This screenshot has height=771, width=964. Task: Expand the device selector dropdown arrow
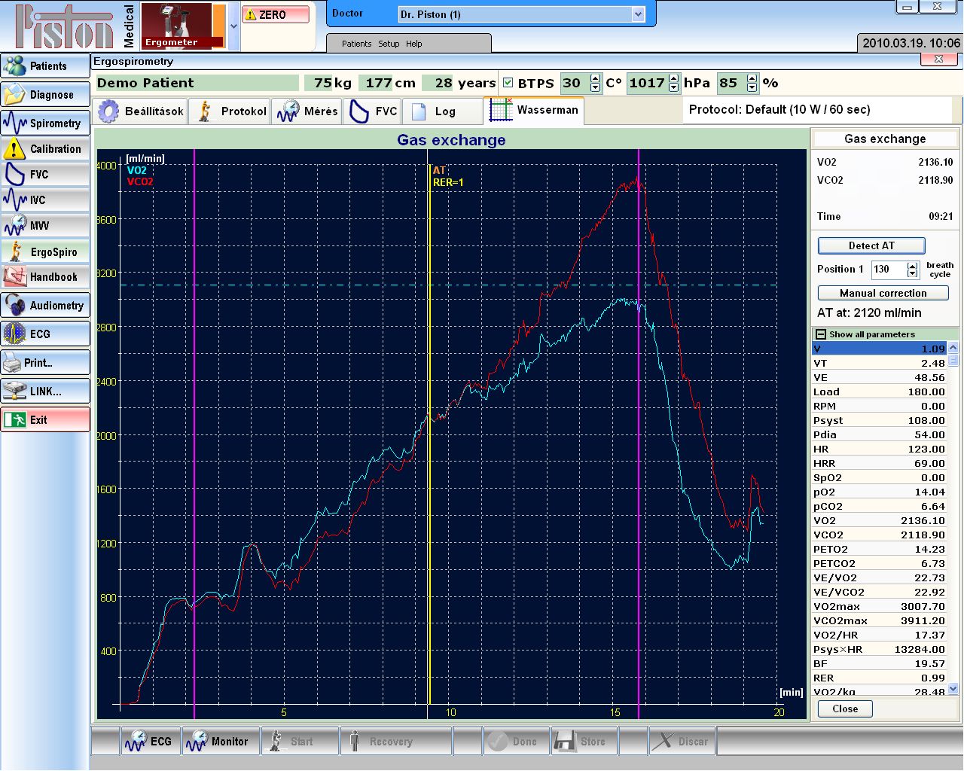(x=233, y=26)
